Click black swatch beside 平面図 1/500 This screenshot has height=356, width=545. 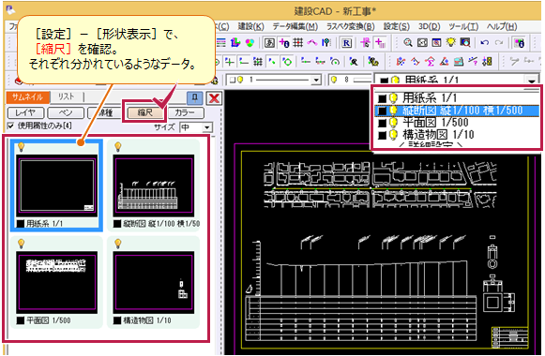(382, 123)
